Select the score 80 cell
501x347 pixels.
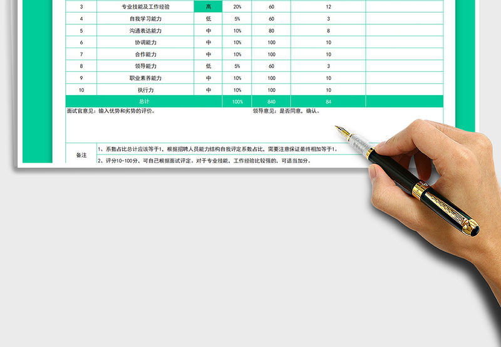click(x=271, y=31)
